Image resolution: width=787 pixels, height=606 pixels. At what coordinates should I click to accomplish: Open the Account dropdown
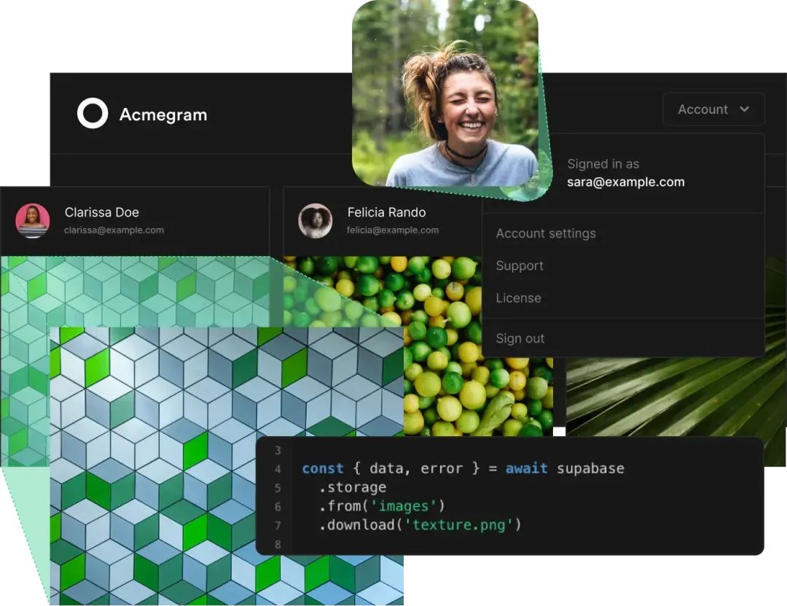[x=713, y=109]
